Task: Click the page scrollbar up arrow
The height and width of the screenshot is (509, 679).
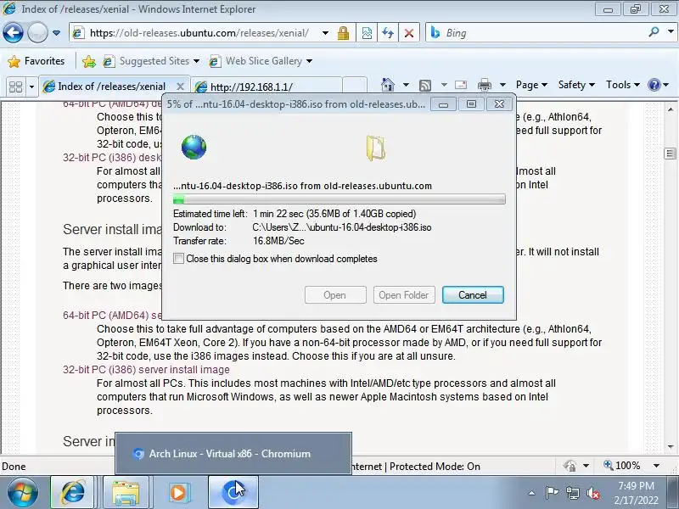Action: (x=671, y=109)
